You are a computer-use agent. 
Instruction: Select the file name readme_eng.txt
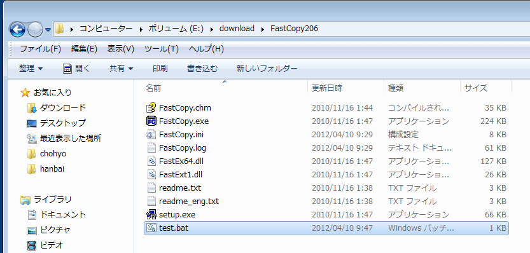[189, 202]
